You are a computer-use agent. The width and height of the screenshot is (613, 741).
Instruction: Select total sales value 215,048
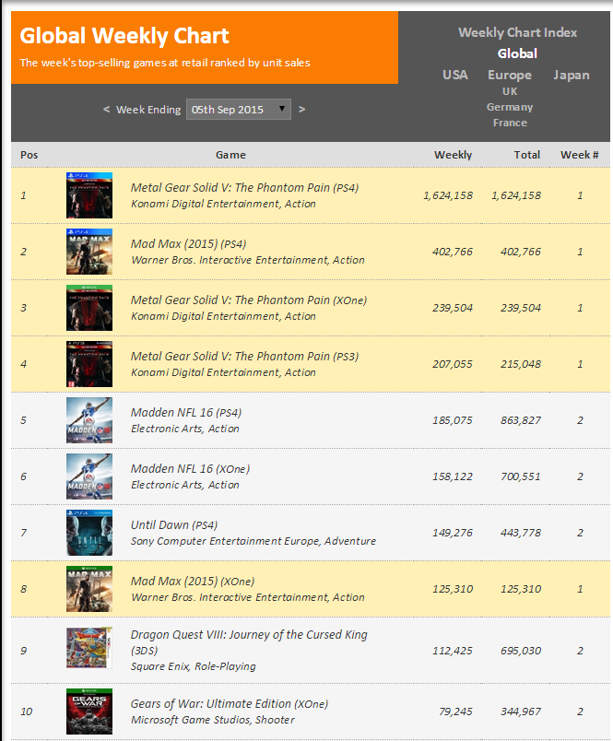click(x=521, y=364)
